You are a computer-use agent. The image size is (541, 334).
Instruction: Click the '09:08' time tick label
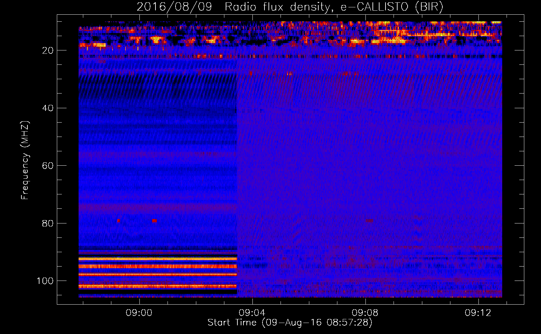tap(365, 313)
